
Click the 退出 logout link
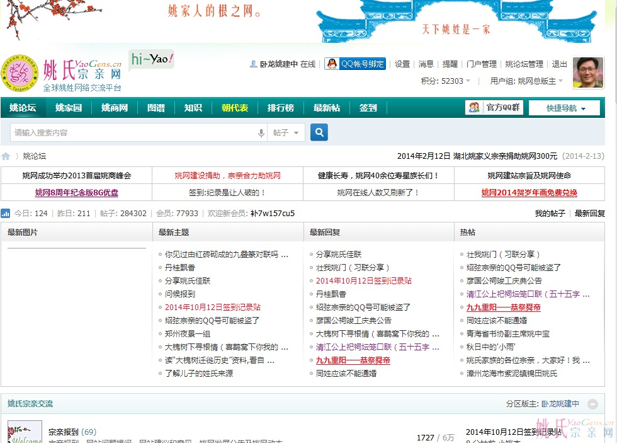point(559,64)
